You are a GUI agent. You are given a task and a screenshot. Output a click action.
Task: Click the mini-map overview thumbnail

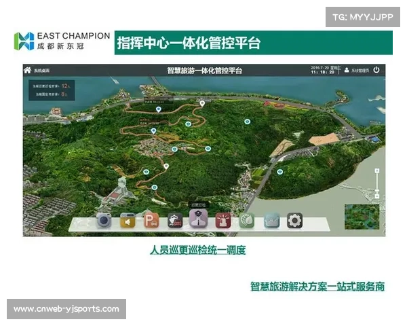pos(362,217)
